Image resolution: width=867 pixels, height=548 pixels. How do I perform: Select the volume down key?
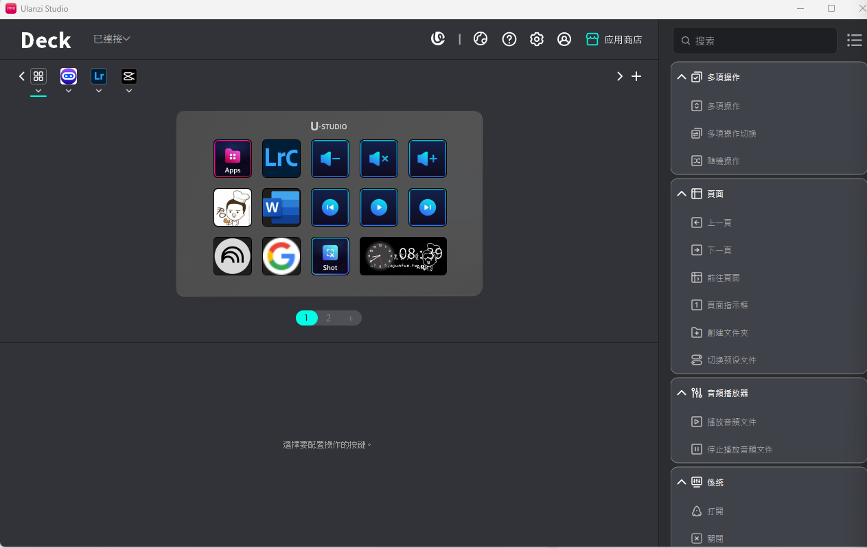click(330, 159)
